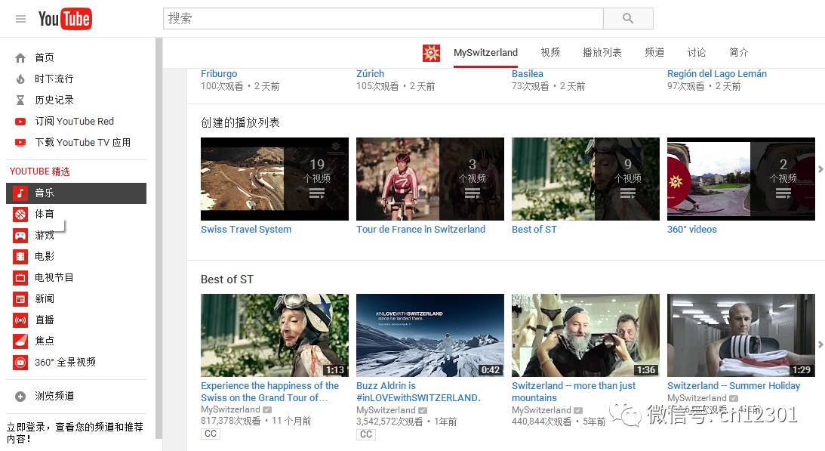Click CC badge under Experience the happiness video
Image resolution: width=825 pixels, height=451 pixels.
pyautogui.click(x=211, y=434)
